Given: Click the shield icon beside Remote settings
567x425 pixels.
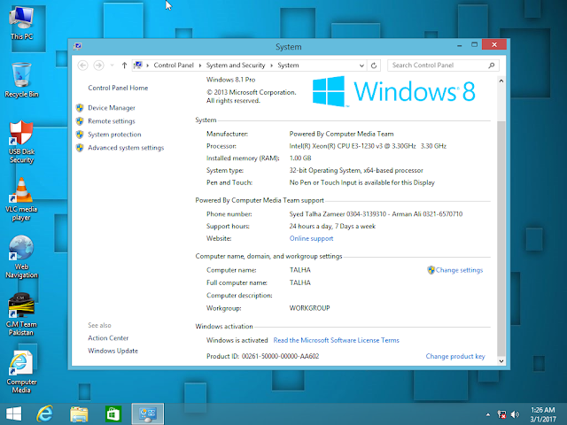Looking at the screenshot, I should tap(80, 121).
